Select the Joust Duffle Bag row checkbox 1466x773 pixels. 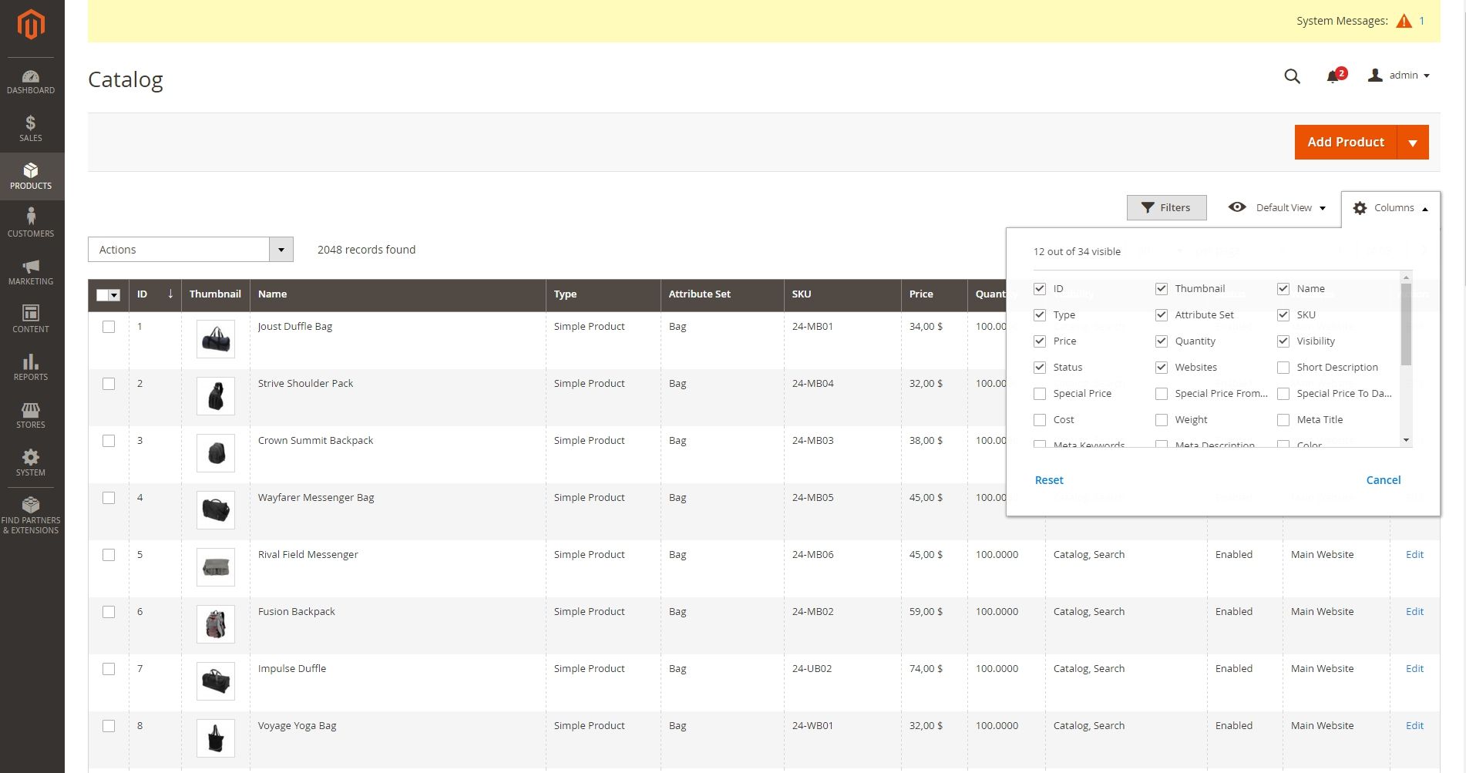pos(109,327)
